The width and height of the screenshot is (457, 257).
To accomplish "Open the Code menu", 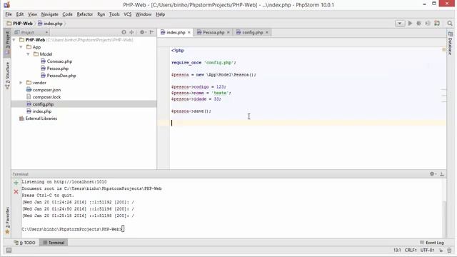I will 67,14.
